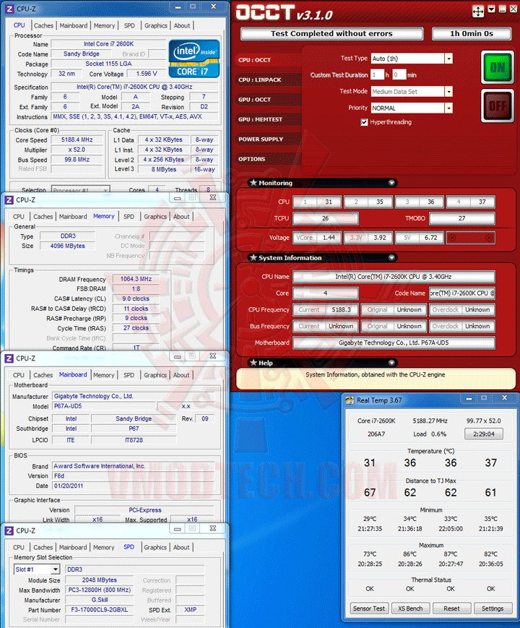Click the top CPU-Z window title icon
Screen dimensions: 520x628
[x=9, y=9]
